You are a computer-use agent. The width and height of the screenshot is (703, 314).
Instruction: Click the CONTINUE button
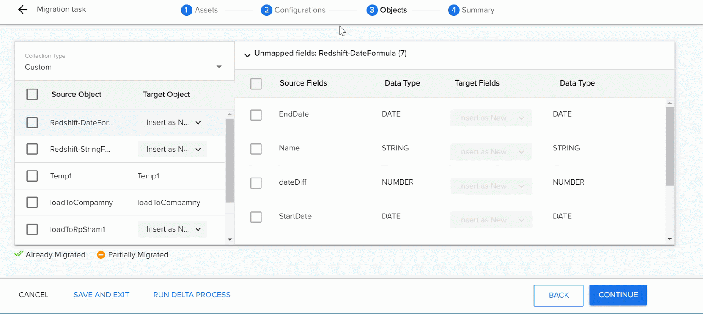pos(618,295)
